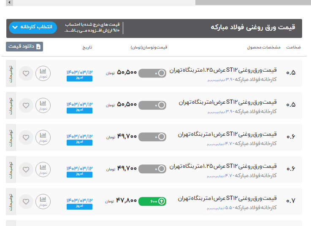Show chart for 0.6 thickness 1m width row
Viewport: 311px width, 226px height.
(43, 137)
